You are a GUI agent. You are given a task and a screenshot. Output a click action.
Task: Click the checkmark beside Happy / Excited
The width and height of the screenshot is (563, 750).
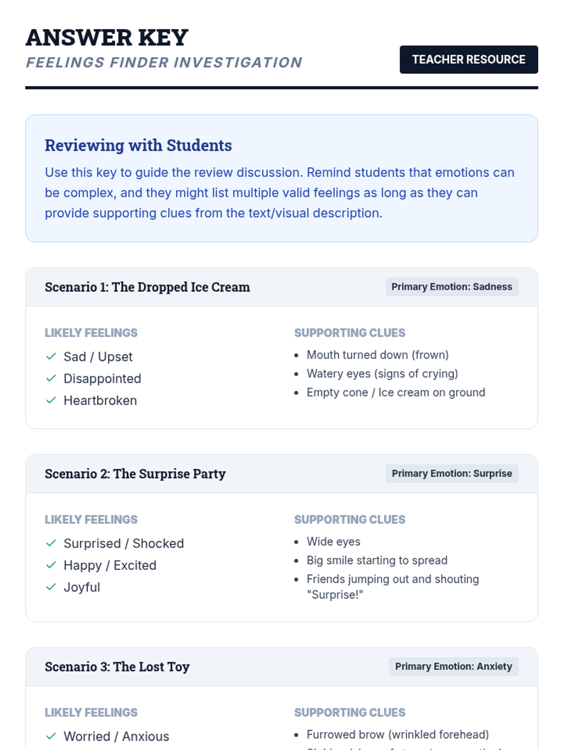pyautogui.click(x=51, y=565)
